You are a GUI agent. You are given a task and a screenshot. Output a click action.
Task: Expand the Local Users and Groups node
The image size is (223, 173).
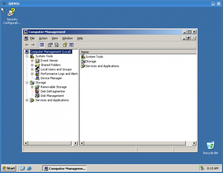32,69
